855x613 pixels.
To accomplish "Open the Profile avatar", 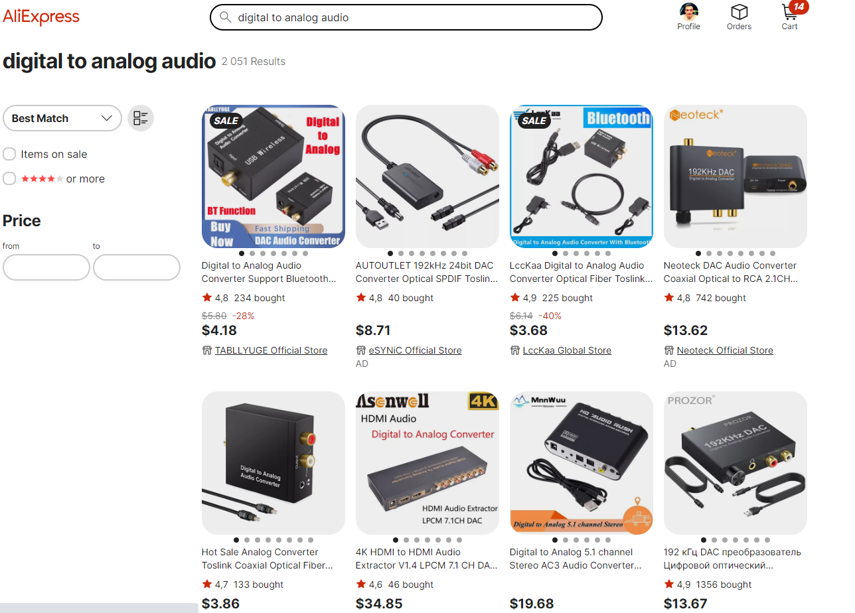I will (689, 12).
